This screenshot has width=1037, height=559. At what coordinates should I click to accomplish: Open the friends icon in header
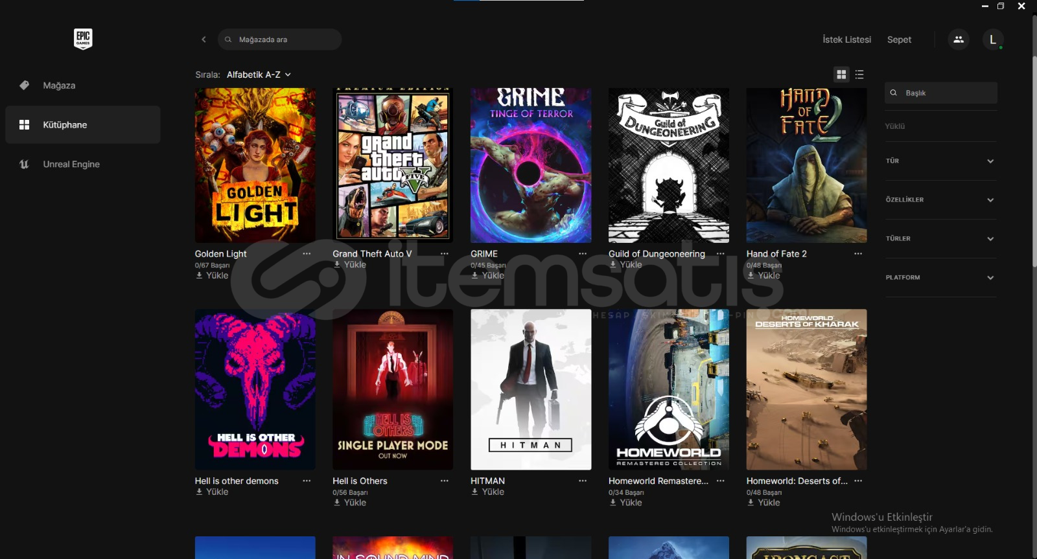(x=959, y=40)
